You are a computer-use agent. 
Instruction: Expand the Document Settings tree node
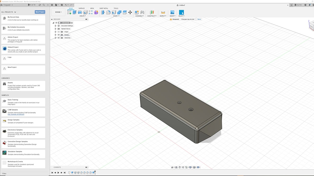55,26
